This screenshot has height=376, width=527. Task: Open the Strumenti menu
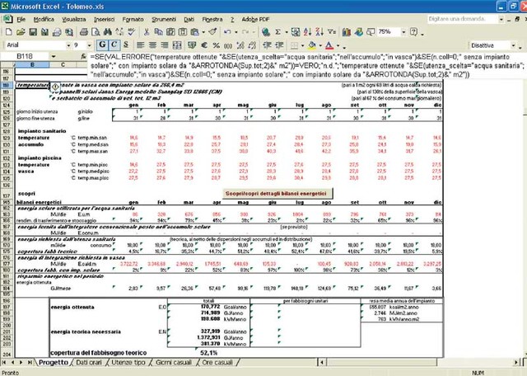pyautogui.click(x=164, y=20)
